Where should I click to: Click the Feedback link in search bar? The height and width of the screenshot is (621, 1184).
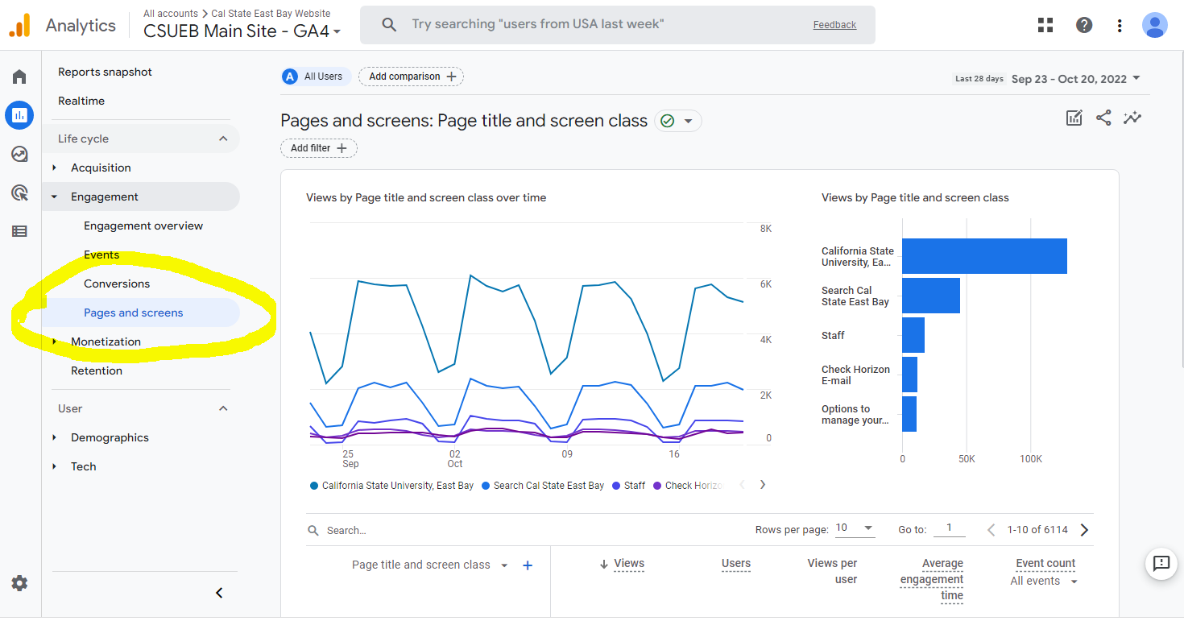pos(834,25)
